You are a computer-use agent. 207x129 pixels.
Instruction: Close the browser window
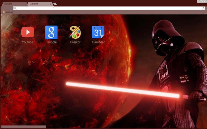204,1
